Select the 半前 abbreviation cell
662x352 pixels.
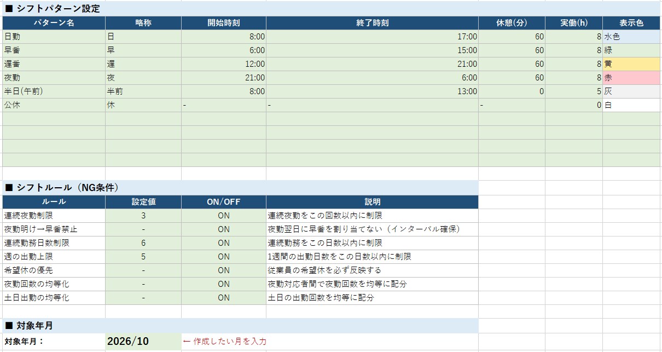(x=143, y=91)
